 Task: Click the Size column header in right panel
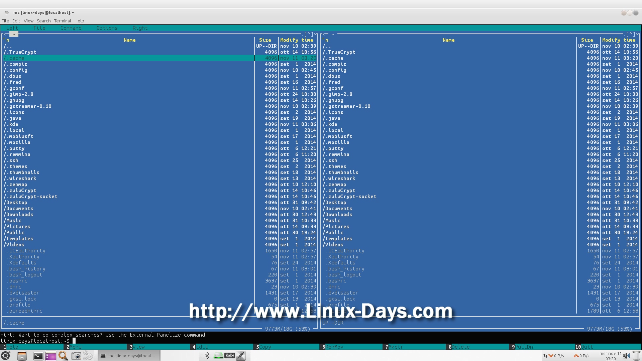point(587,40)
